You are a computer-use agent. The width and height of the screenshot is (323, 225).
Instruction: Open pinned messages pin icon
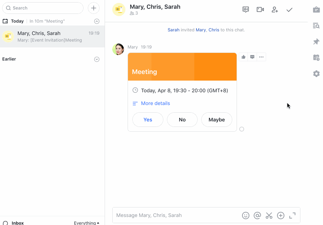(316, 42)
